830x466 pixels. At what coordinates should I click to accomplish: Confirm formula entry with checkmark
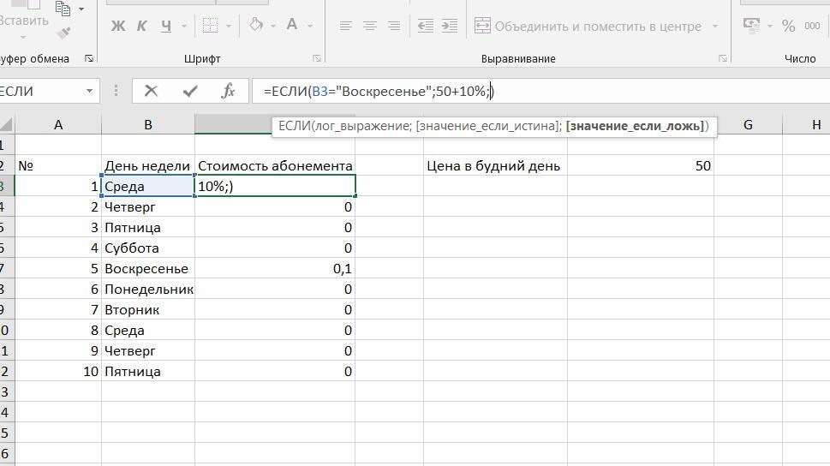(x=189, y=91)
